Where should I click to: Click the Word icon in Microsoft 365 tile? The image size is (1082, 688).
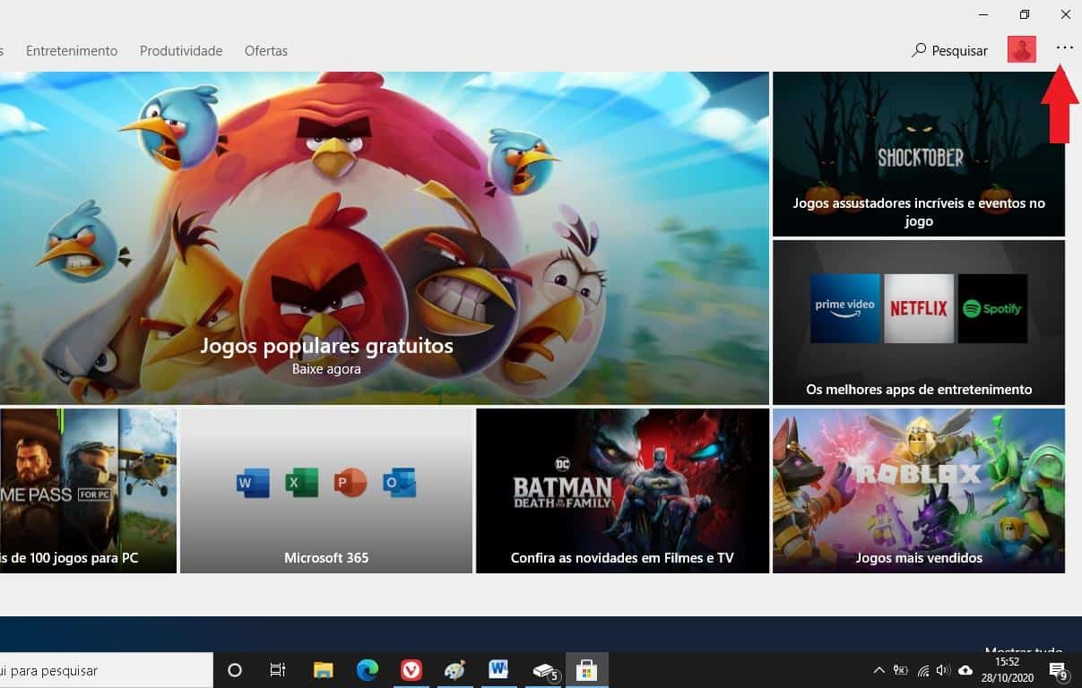pos(253,483)
